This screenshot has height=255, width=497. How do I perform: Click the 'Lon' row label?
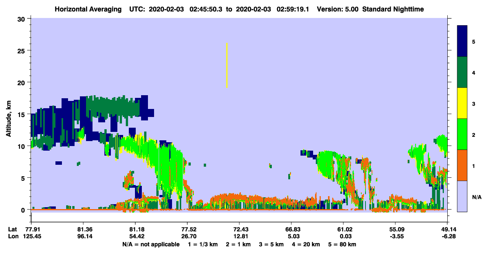[x=13, y=237]
